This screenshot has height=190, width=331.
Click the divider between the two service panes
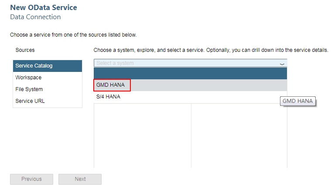click(191, 135)
